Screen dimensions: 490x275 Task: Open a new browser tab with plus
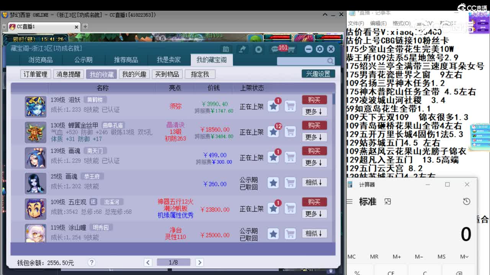tap(85, 27)
